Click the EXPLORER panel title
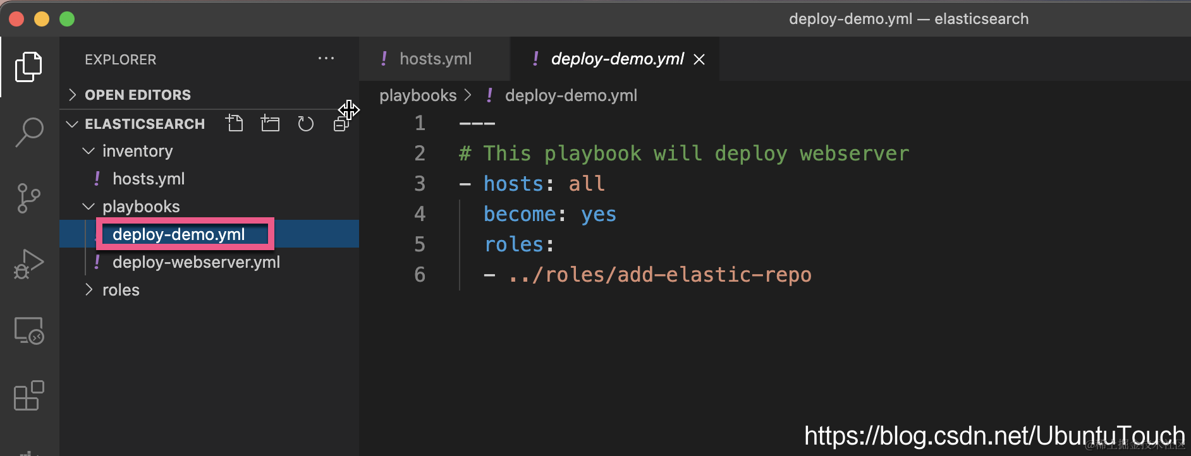The height and width of the screenshot is (456, 1191). click(120, 59)
